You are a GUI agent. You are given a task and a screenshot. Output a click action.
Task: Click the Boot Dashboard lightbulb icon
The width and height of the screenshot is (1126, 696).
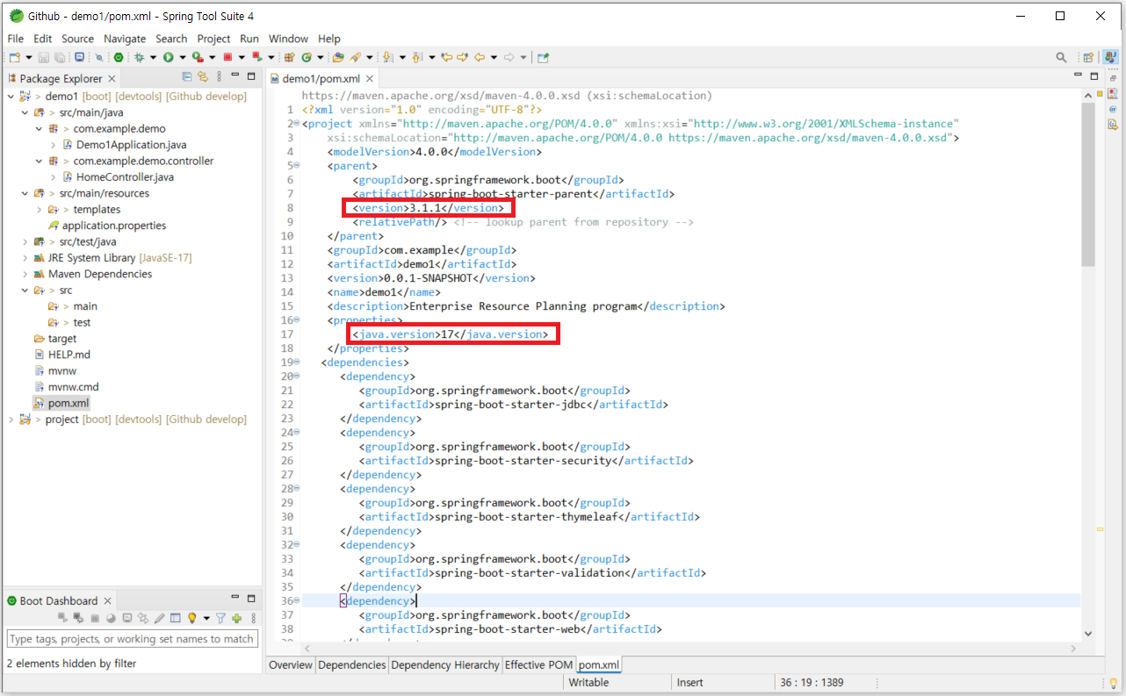[x=191, y=618]
